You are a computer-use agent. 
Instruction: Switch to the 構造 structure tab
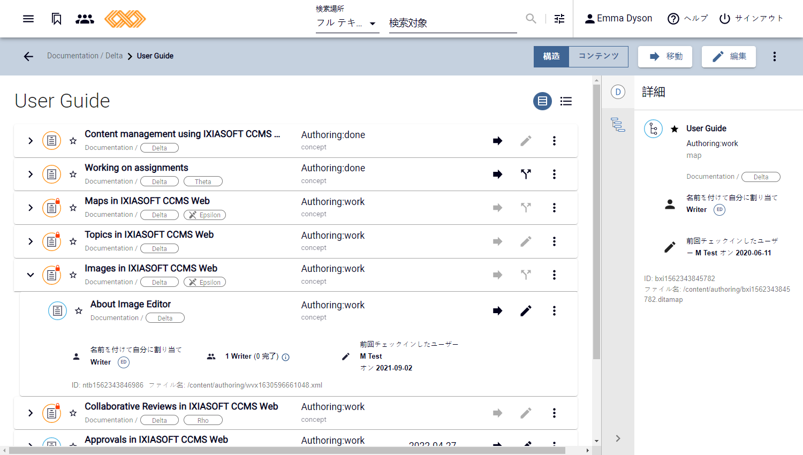pos(551,56)
